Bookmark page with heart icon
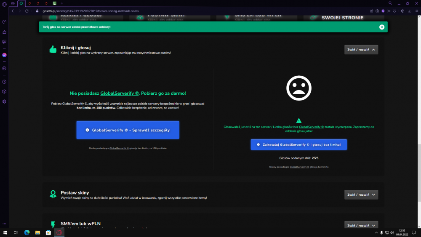The height and width of the screenshot is (237, 421). (394, 11)
